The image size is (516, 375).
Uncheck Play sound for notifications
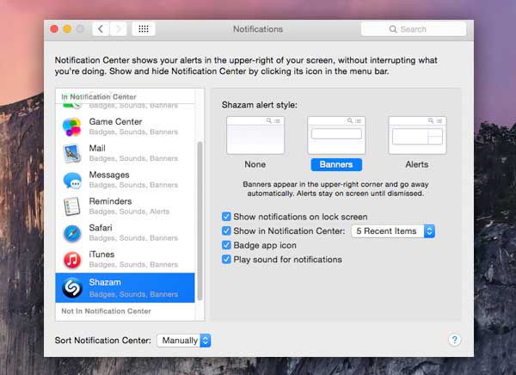226,260
